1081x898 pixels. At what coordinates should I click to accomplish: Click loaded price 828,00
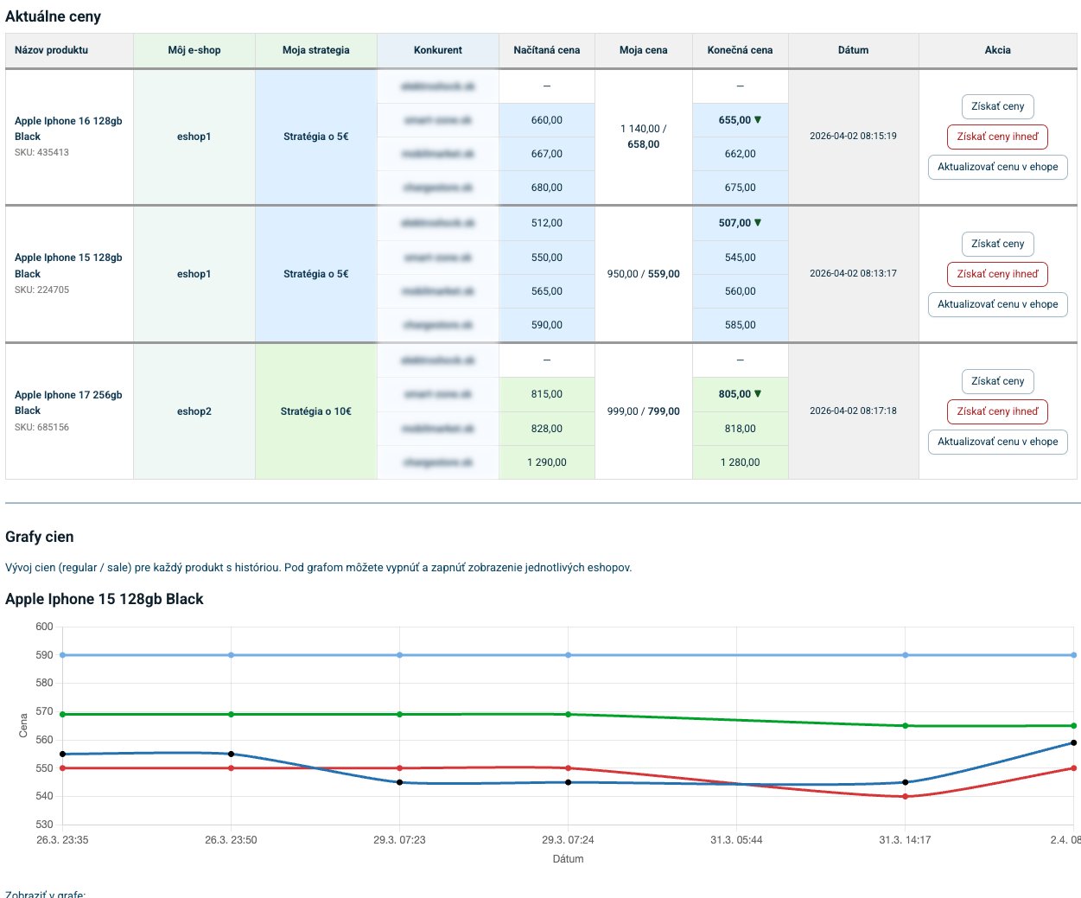pos(547,429)
